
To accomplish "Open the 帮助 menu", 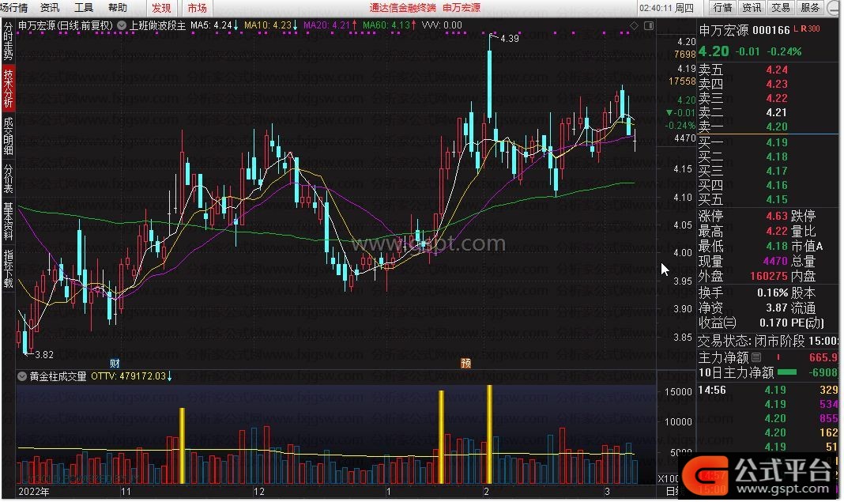I will pos(117,8).
